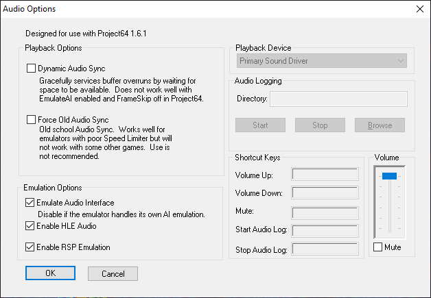Click the Start Audio Log shortcut field
Image resolution: width=431 pixels, height=298 pixels.
click(x=325, y=230)
